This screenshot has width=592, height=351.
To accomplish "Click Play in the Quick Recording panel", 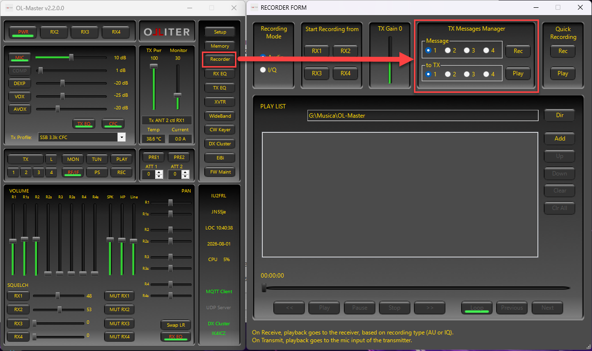I will 563,73.
